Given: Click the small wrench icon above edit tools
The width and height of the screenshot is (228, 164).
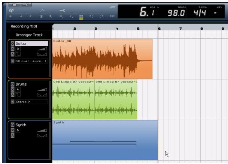Looking at the screenshot, I should tap(63, 11).
